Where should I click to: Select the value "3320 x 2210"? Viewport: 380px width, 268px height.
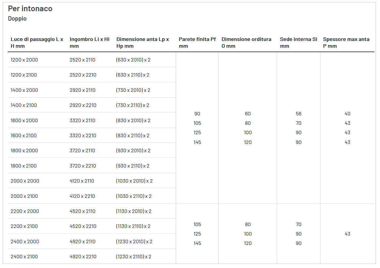(x=83, y=135)
